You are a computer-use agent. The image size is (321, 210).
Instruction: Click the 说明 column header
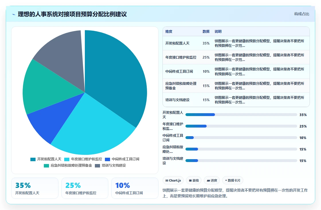coord(218,31)
